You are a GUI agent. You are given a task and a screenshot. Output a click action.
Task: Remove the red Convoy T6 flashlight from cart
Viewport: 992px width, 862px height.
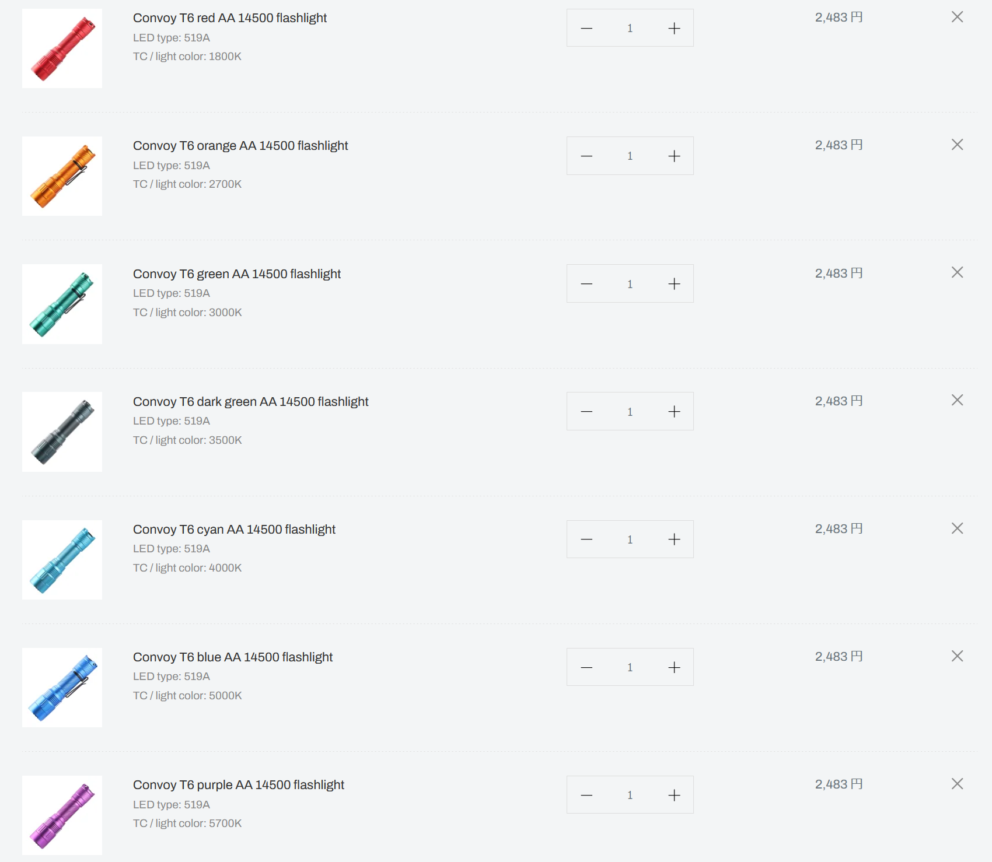tap(957, 17)
